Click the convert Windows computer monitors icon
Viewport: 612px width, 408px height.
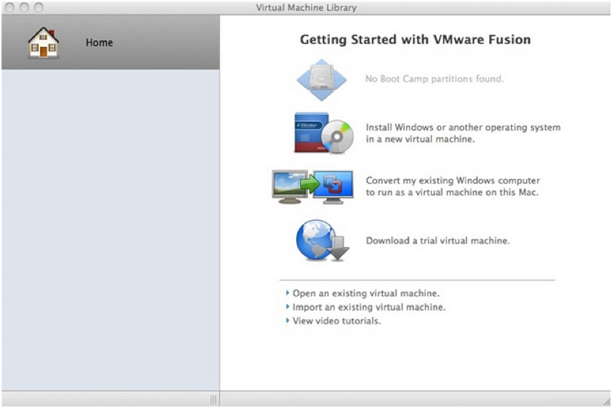[312, 187]
